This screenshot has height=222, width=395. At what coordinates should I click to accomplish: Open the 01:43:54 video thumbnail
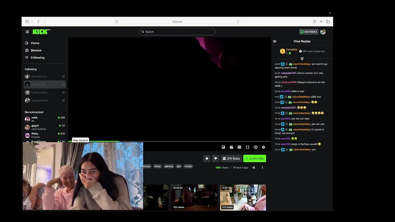point(194,197)
